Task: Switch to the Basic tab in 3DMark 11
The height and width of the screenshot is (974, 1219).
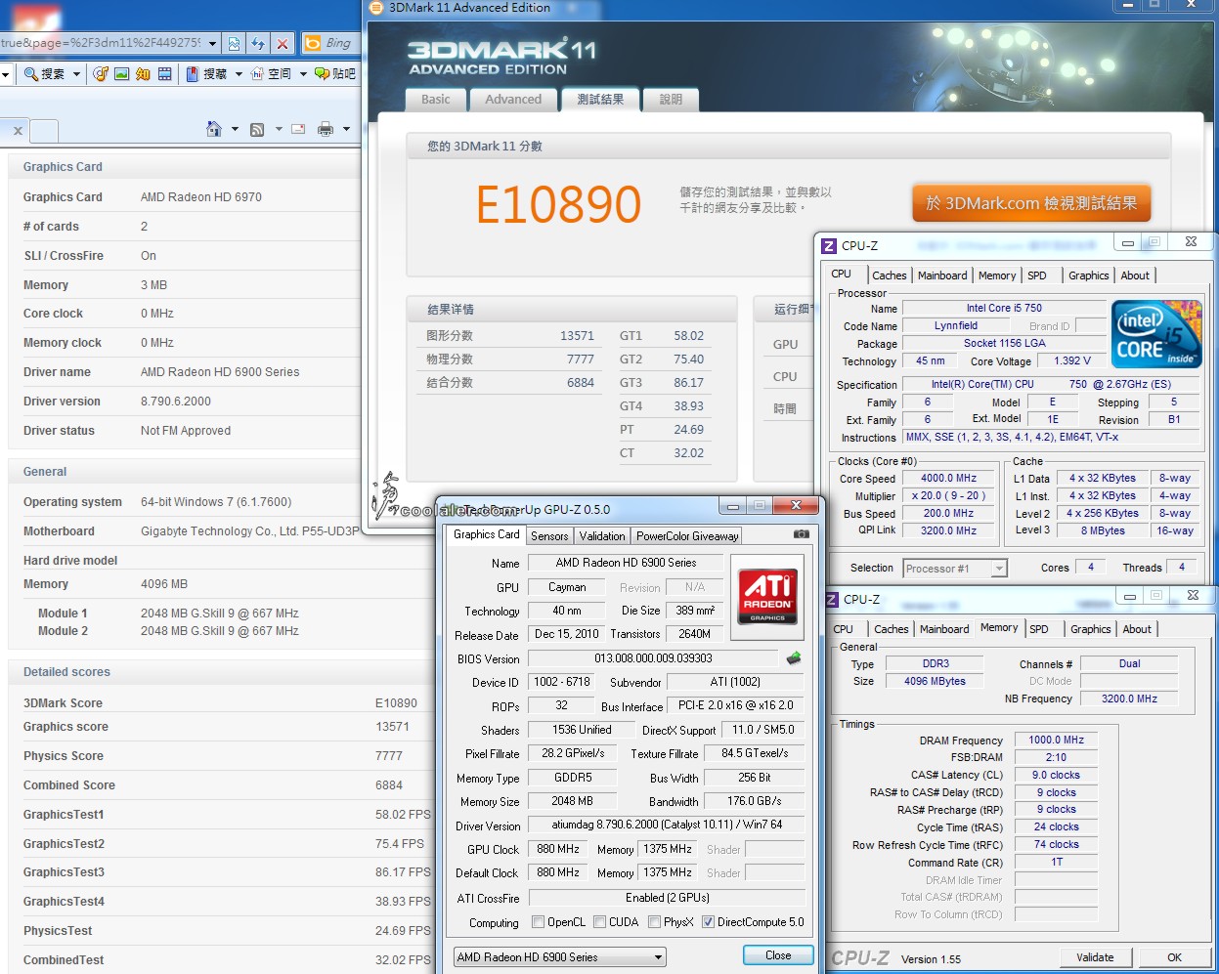Action: click(x=436, y=99)
